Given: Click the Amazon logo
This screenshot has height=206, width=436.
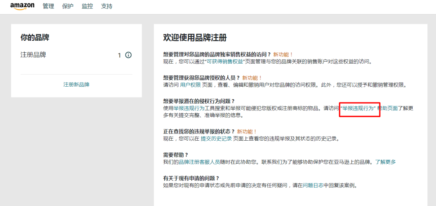Looking at the screenshot, I should coord(22,6).
